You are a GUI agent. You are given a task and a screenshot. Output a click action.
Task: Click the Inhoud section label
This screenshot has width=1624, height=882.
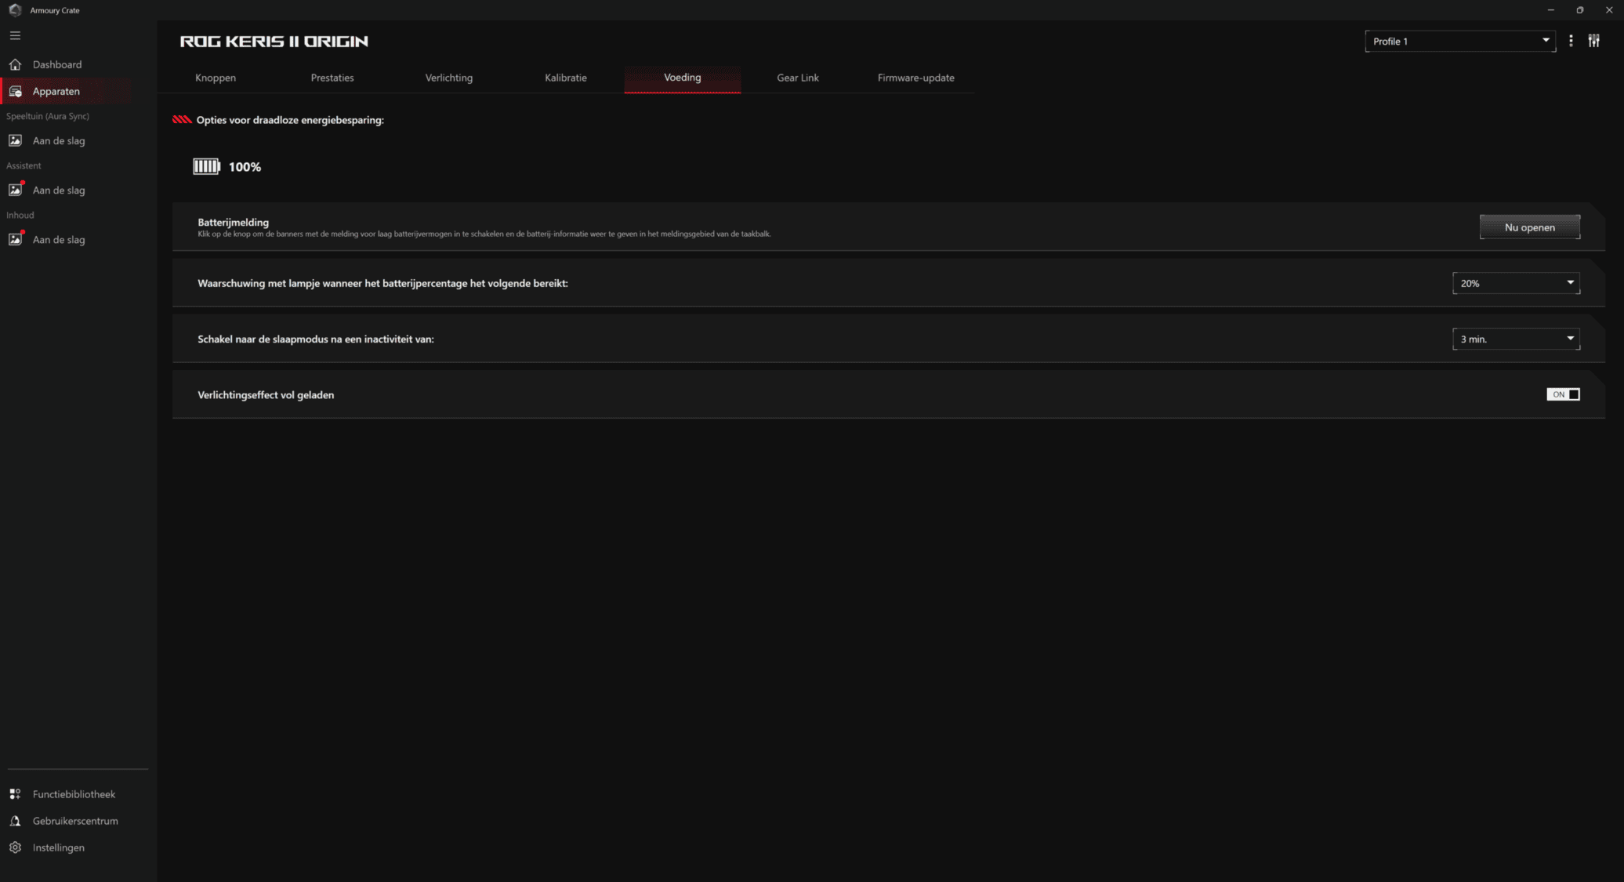20,215
